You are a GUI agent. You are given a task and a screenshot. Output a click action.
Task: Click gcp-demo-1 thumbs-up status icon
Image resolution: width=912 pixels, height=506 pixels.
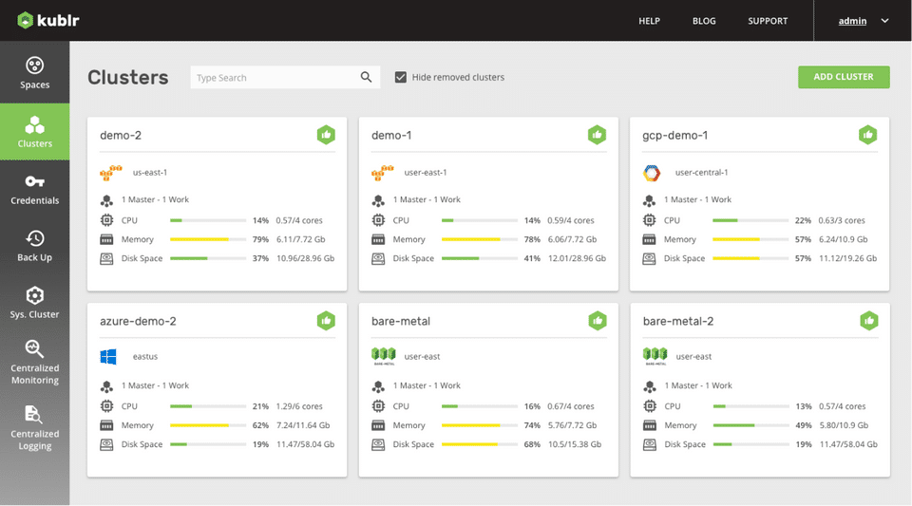tap(867, 135)
